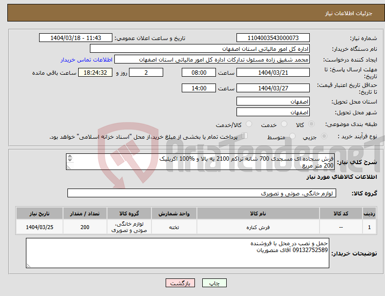Viewport: 385px width, 296px height.
Task: Select the متوسط purchase type radio
Action: (x=293, y=136)
